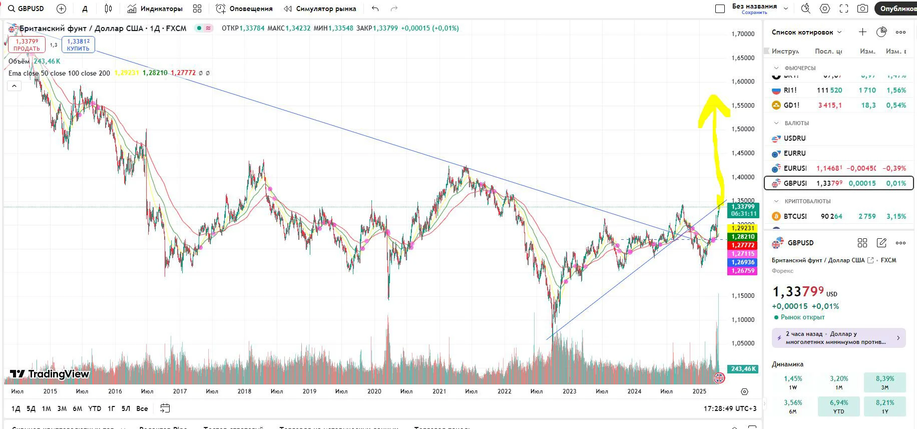Expand the Без названия layout dropdown
Viewport: 917px width, 429px height.
click(786, 9)
